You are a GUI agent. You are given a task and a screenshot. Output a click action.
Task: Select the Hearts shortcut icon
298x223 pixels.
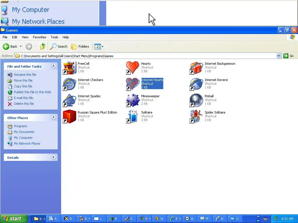pyautogui.click(x=133, y=67)
